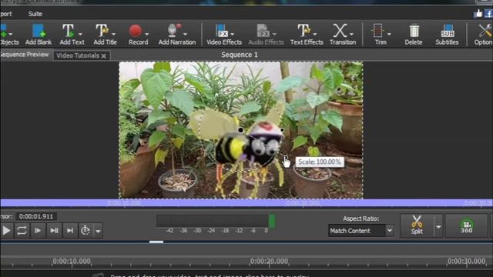Click the 360 video button
This screenshot has height=277, width=493.
click(x=467, y=225)
